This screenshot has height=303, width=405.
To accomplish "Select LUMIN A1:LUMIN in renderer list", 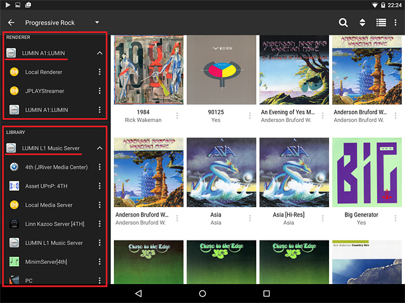I will click(x=46, y=110).
